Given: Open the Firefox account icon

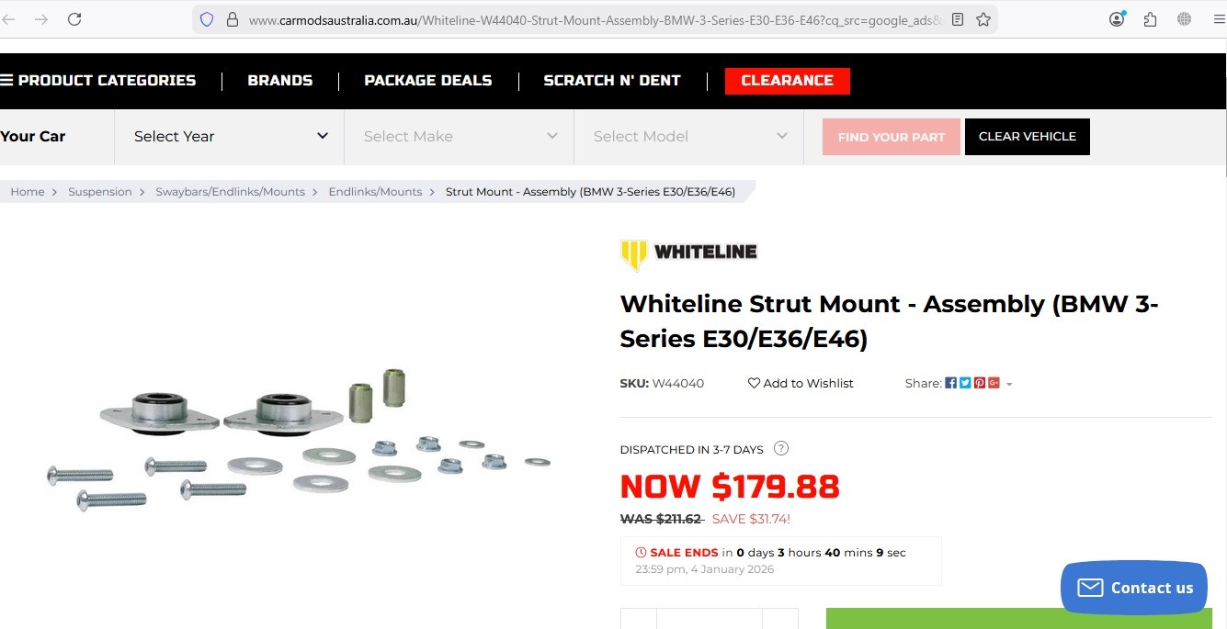Looking at the screenshot, I should coord(1117,19).
